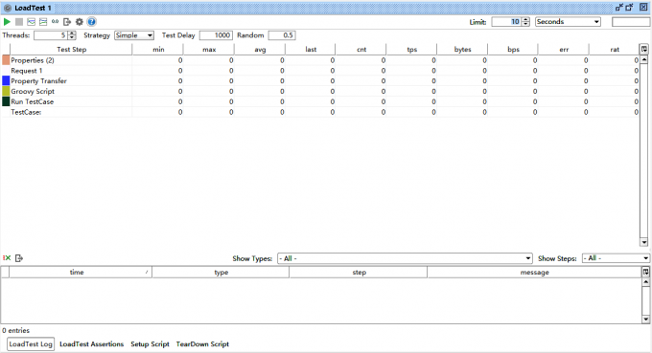The height and width of the screenshot is (353, 652).
Task: Click into the Limit value field
Action: (506, 22)
